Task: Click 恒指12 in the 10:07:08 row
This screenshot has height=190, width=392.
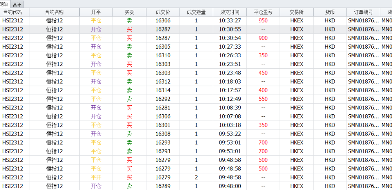Action: [x=54, y=117]
